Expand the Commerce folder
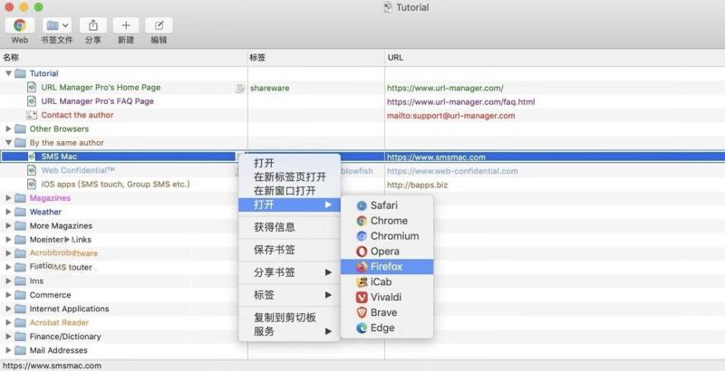 coord(8,295)
